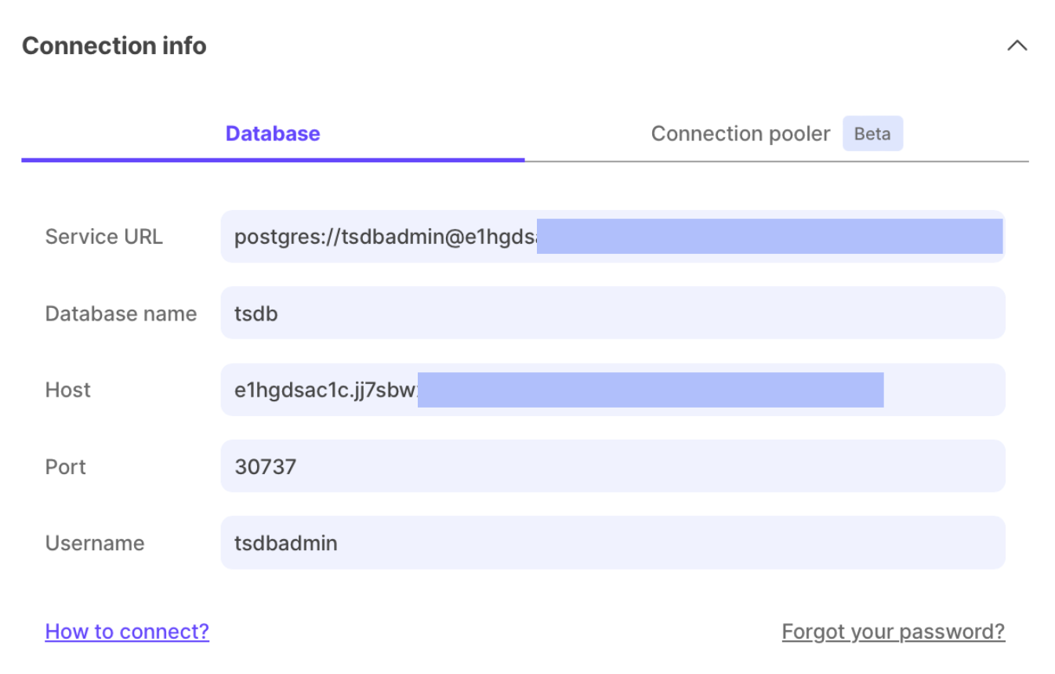
Task: Click the Forgot your password? link
Action: pyautogui.click(x=893, y=632)
